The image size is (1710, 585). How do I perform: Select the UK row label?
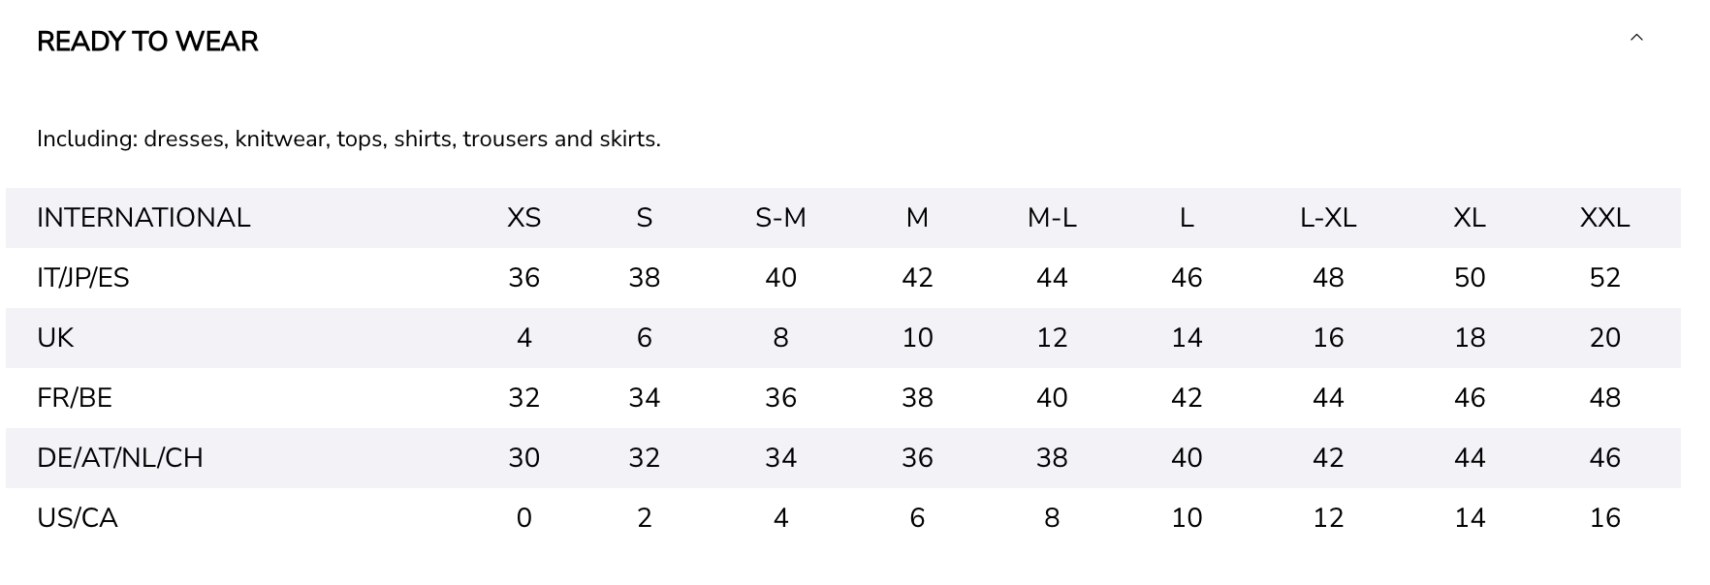55,338
